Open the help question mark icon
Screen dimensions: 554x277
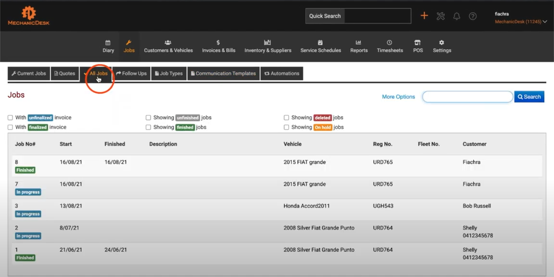473,16
